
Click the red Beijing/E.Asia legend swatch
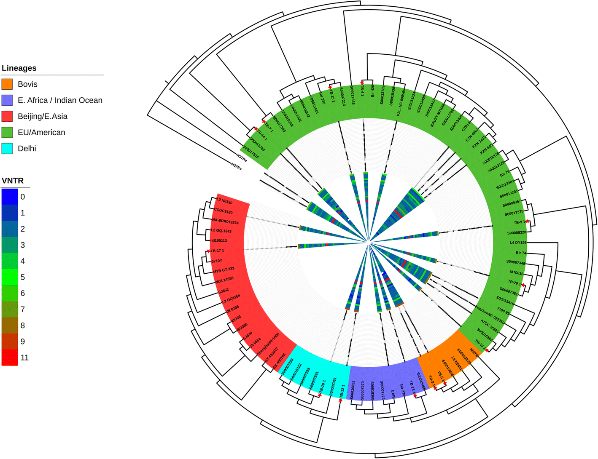pyautogui.click(x=7, y=116)
